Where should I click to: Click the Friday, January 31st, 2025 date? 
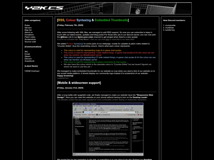point(70,88)
